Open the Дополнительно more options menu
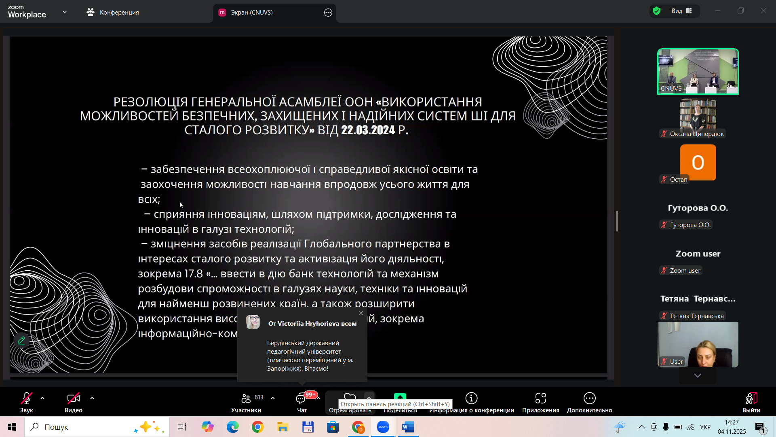The image size is (776, 437). click(x=589, y=403)
